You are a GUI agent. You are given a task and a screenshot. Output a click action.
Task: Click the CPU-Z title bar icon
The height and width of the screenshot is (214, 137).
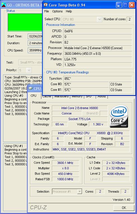tap(31, 88)
